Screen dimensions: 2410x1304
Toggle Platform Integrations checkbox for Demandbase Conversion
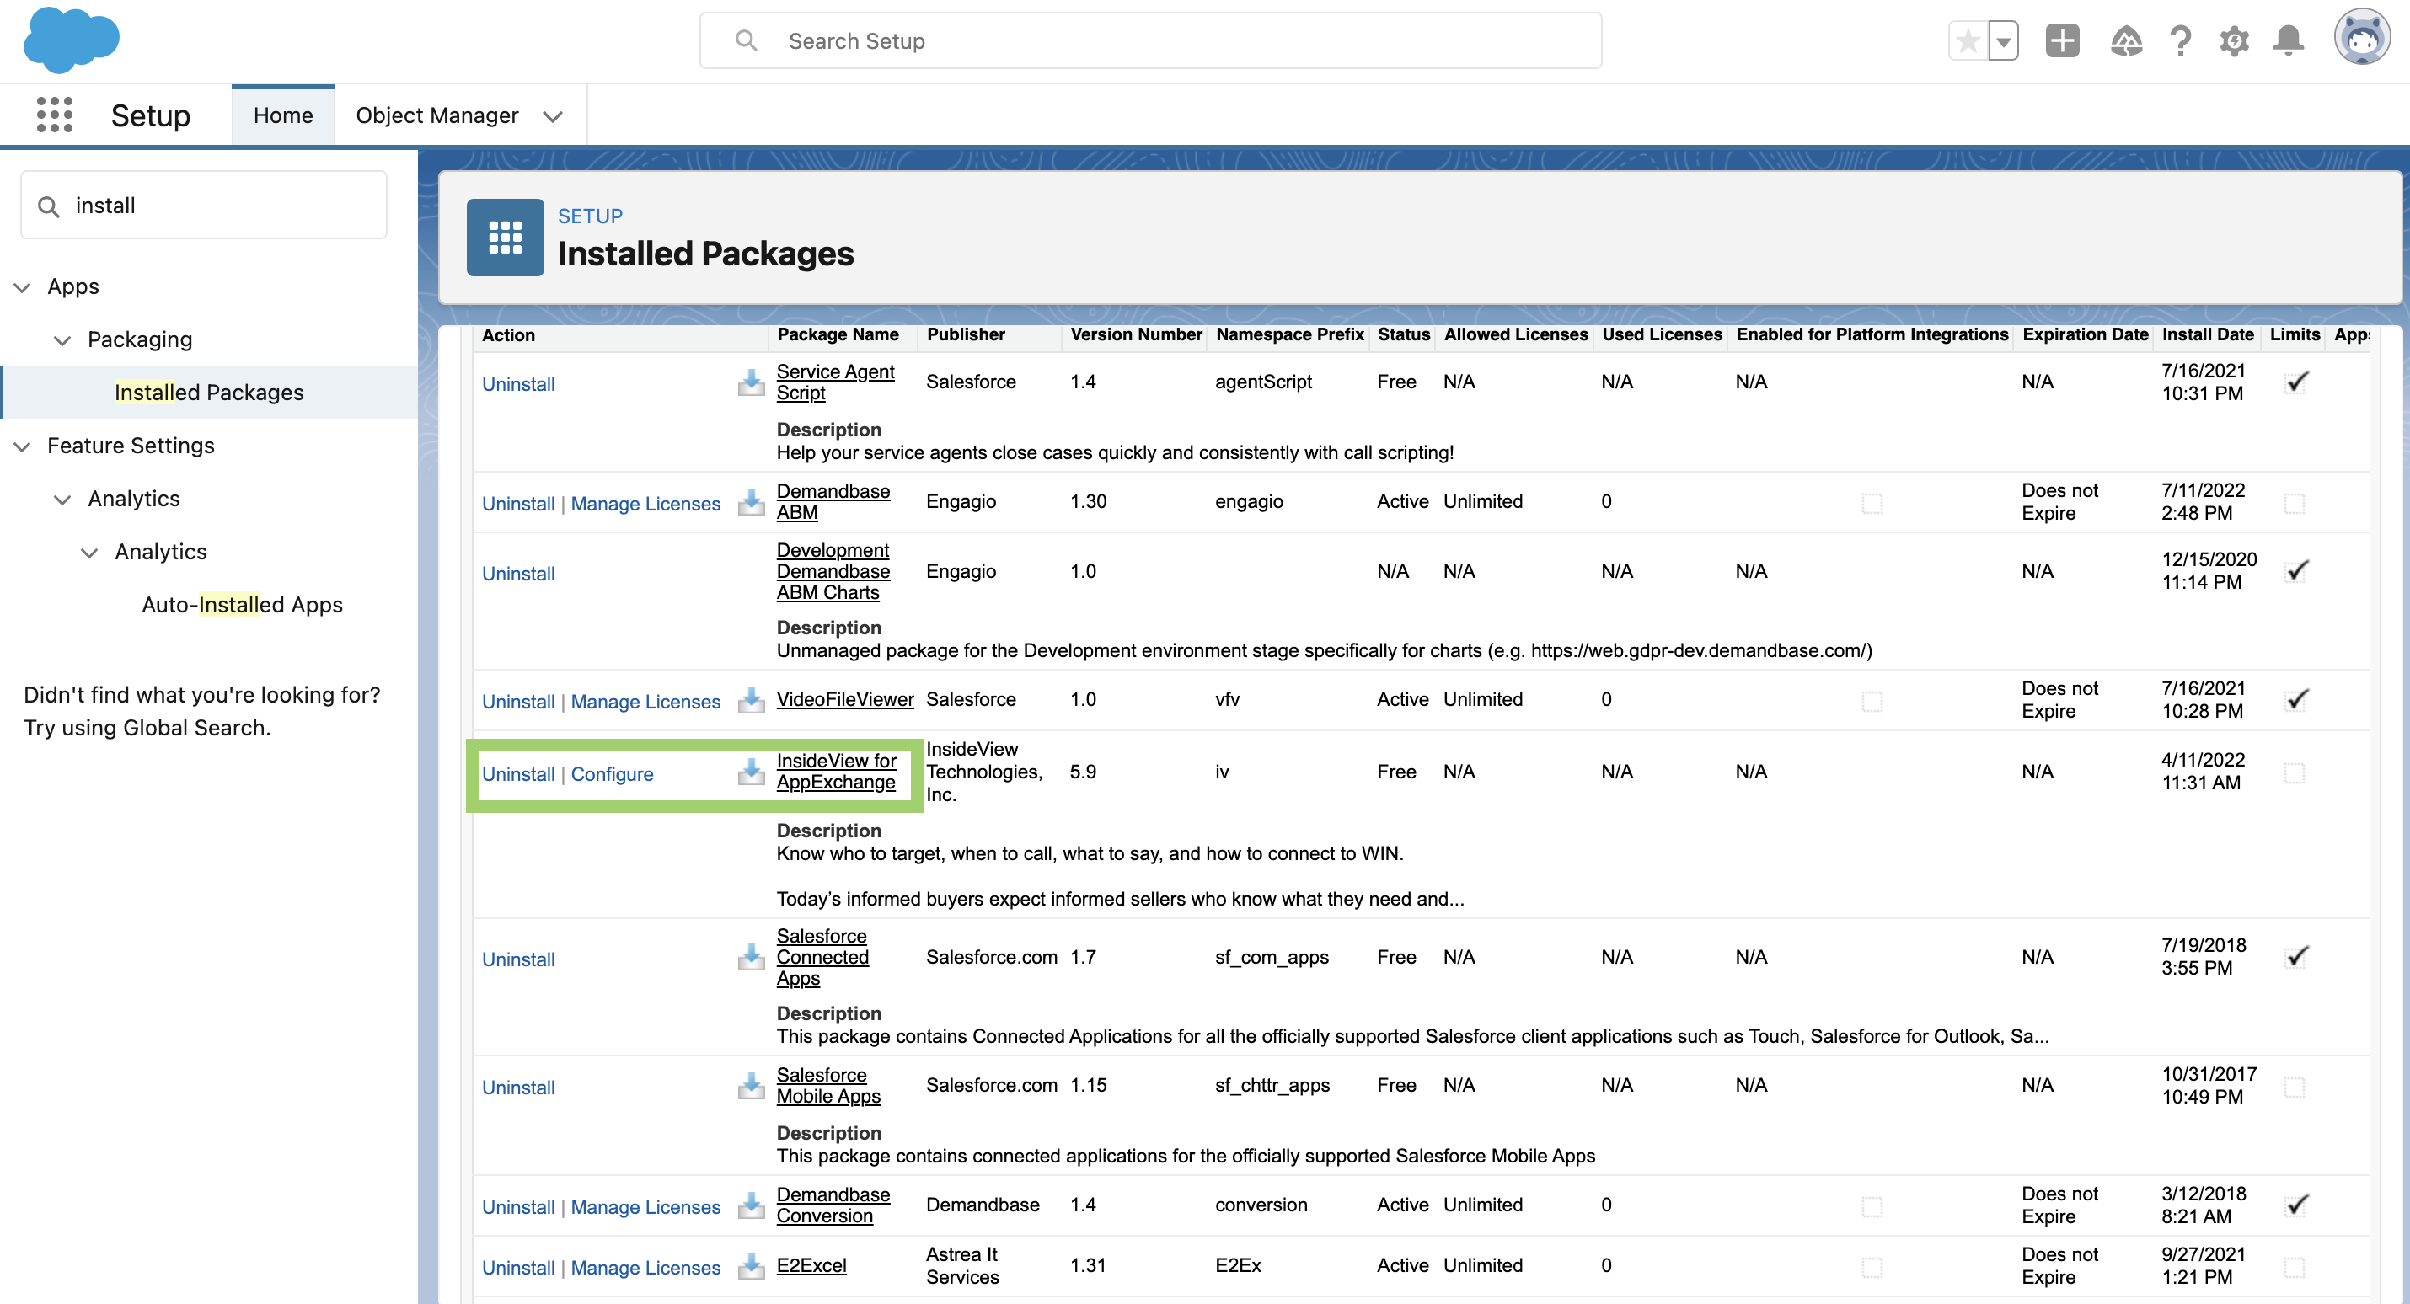[x=1871, y=1207]
